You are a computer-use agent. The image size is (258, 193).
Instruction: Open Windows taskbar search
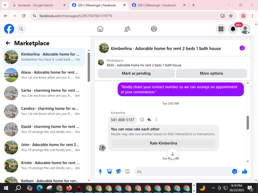point(18,188)
